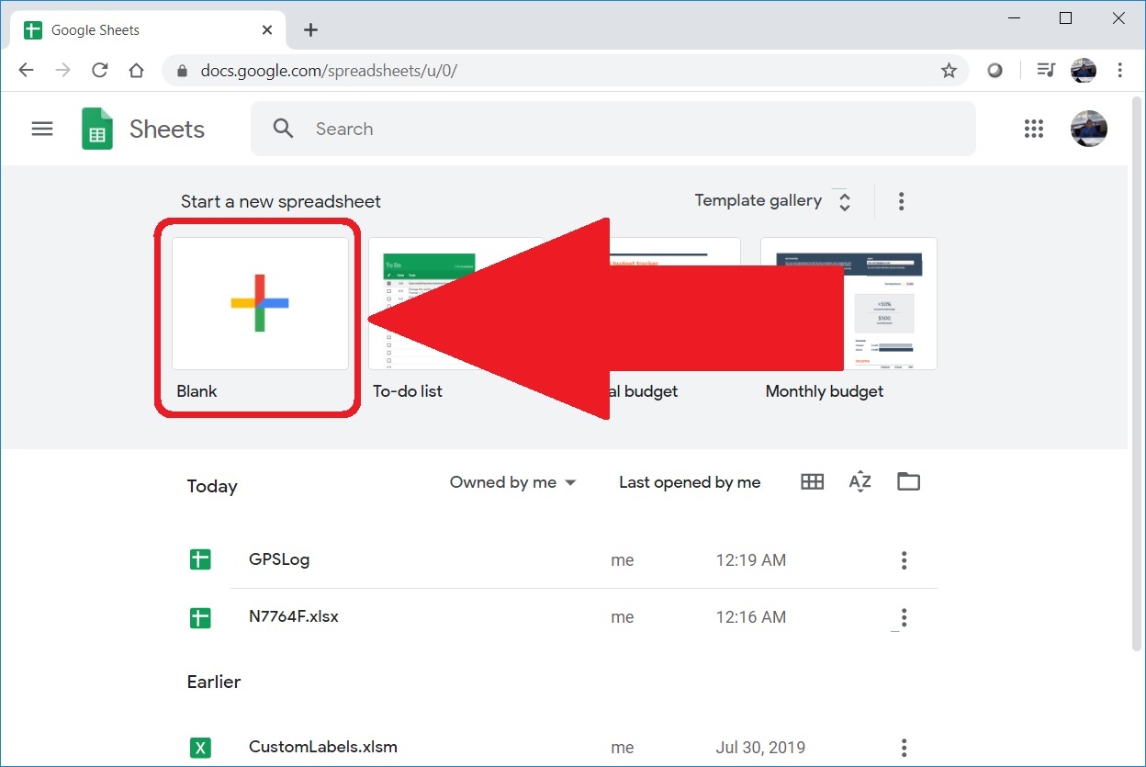
Task: Go forward in browser history
Action: 63,71
